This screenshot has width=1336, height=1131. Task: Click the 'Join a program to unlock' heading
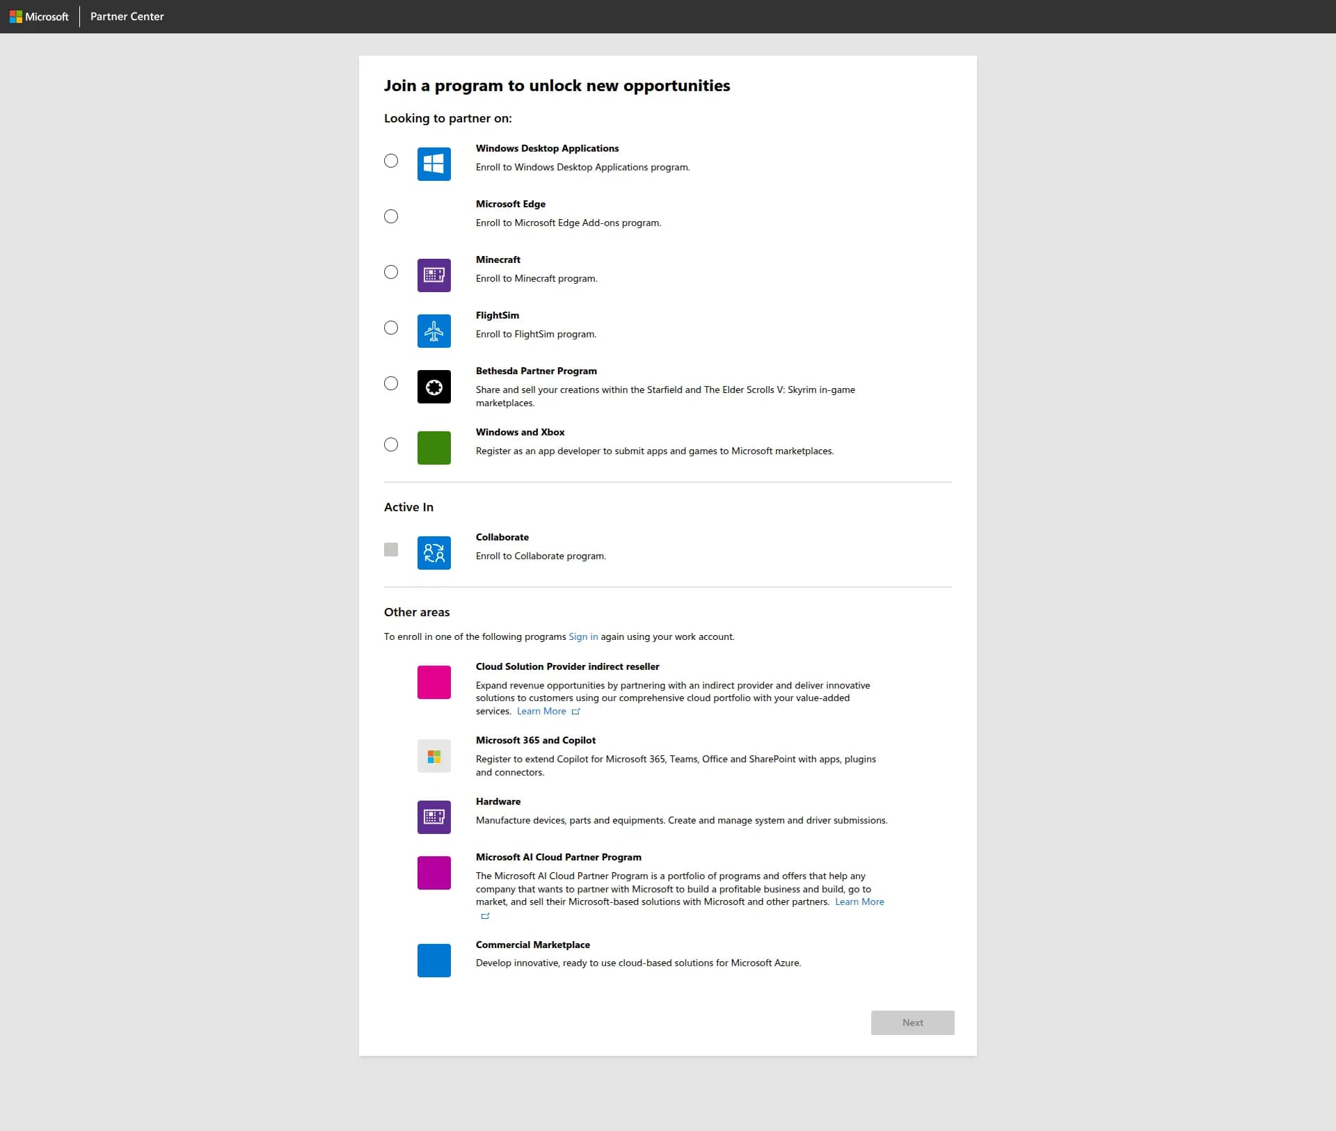557,86
